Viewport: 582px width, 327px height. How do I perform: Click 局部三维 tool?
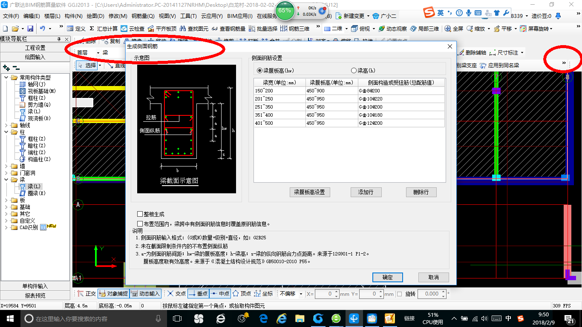pos(424,29)
